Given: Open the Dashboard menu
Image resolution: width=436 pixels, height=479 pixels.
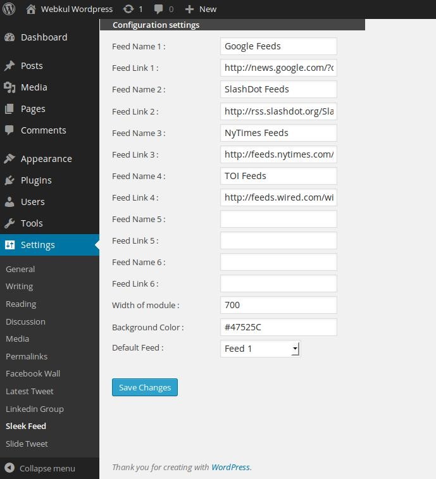Looking at the screenshot, I should tap(44, 37).
